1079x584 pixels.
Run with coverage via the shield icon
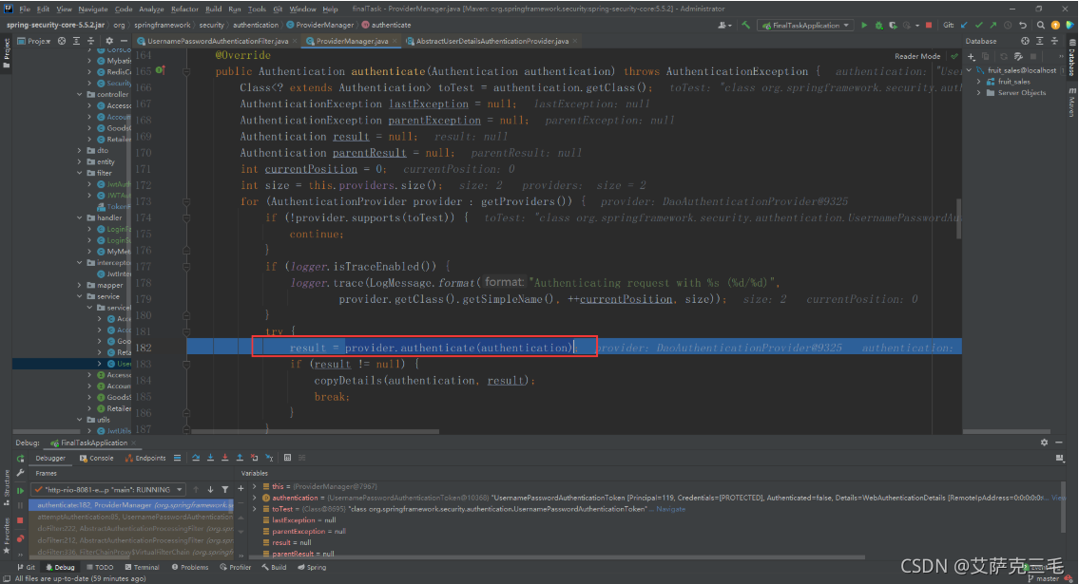tap(893, 26)
